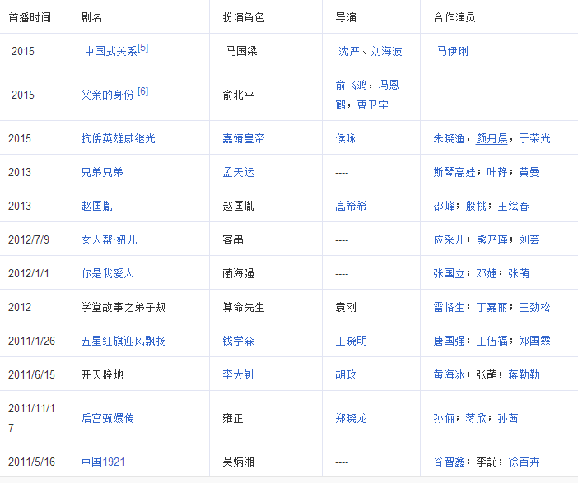578x483 pixels.
Task: Open 俞飞鸿 director link
Action: pos(352,85)
